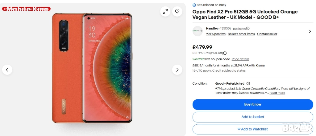Viewport: 316px width, 136px height.
Task: Click the heart icon on the image
Action: (x=177, y=12)
